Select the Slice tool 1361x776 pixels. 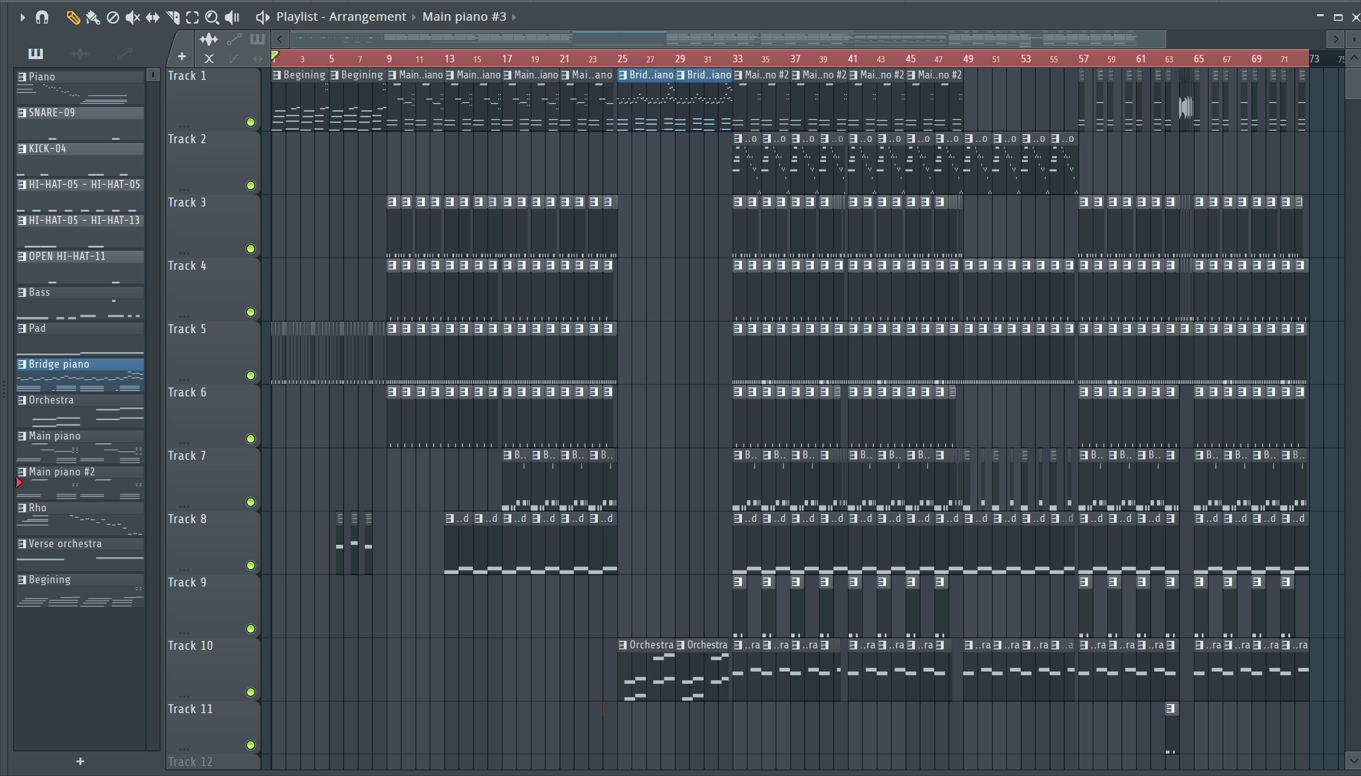pyautogui.click(x=172, y=17)
